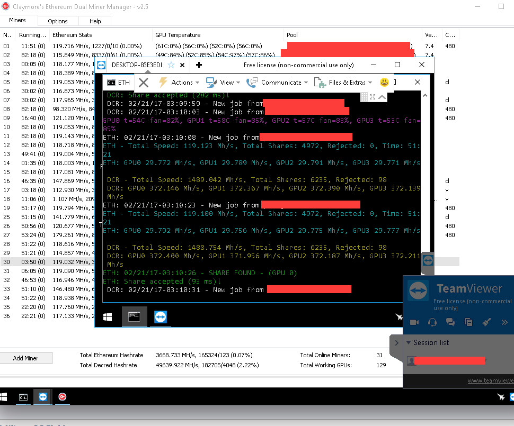Open the View dropdown menu
Viewport: 514px width, 426px height.
pyautogui.click(x=230, y=83)
